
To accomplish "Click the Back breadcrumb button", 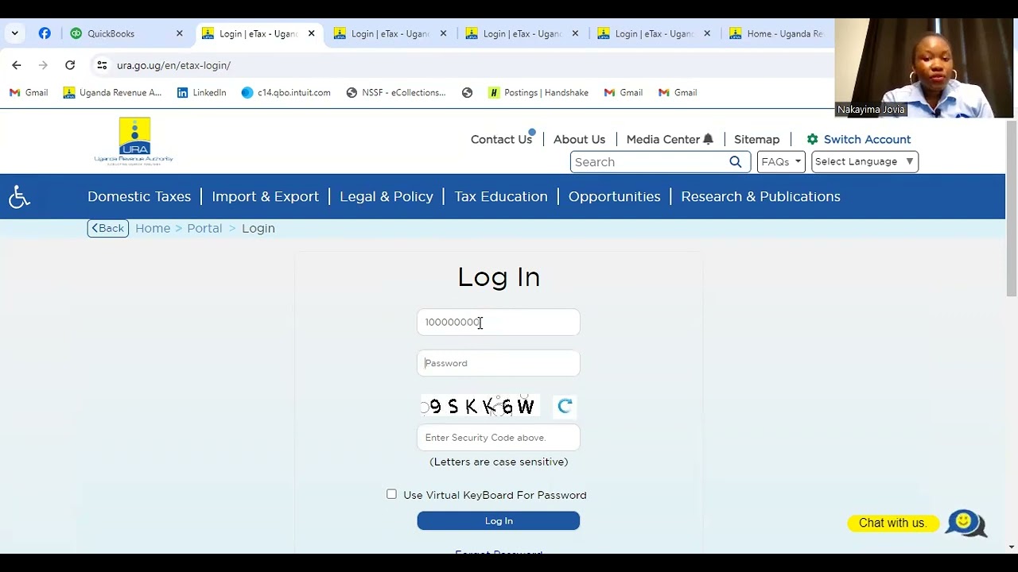I will (108, 228).
